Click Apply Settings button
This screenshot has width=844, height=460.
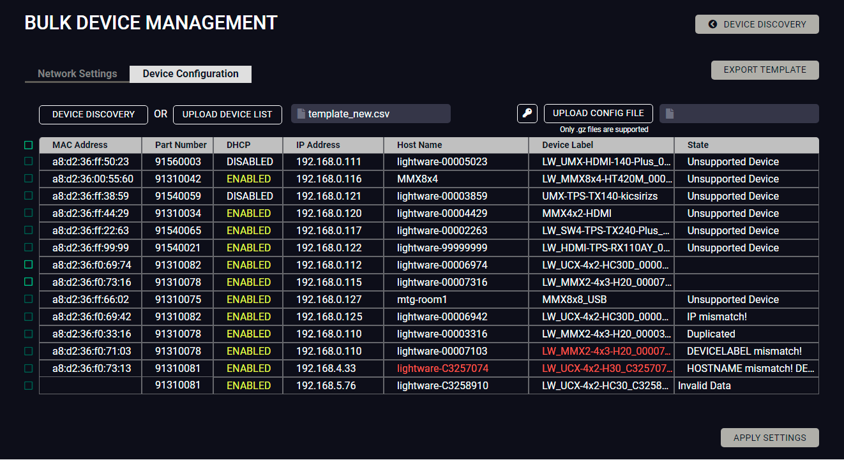pos(769,438)
